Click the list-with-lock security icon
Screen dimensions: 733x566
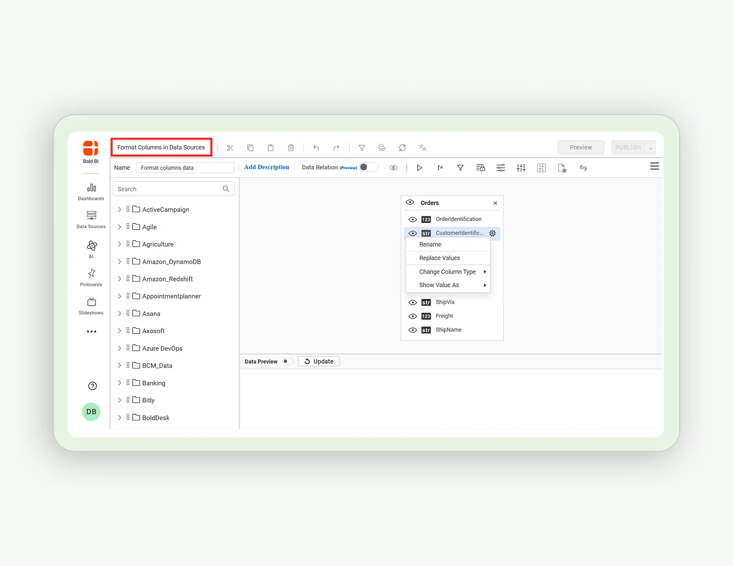(481, 168)
